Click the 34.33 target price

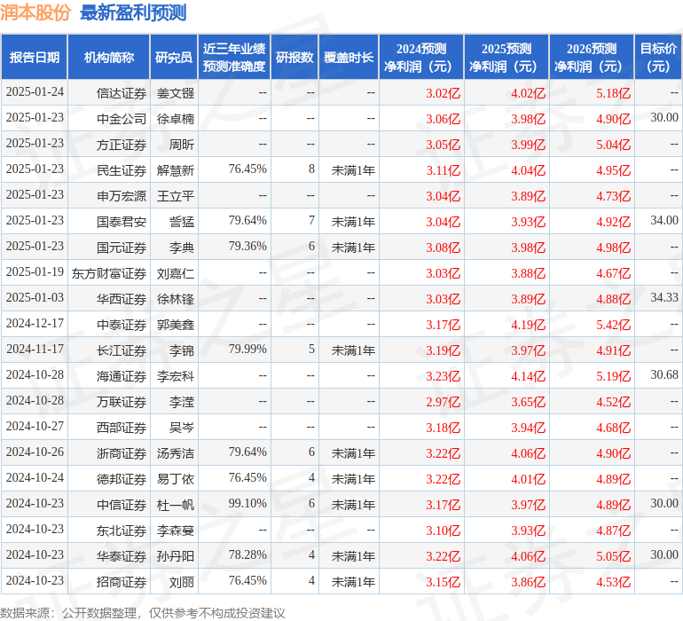click(x=664, y=298)
